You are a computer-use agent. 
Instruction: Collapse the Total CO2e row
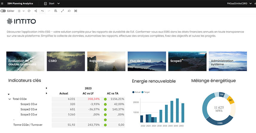point(10,99)
